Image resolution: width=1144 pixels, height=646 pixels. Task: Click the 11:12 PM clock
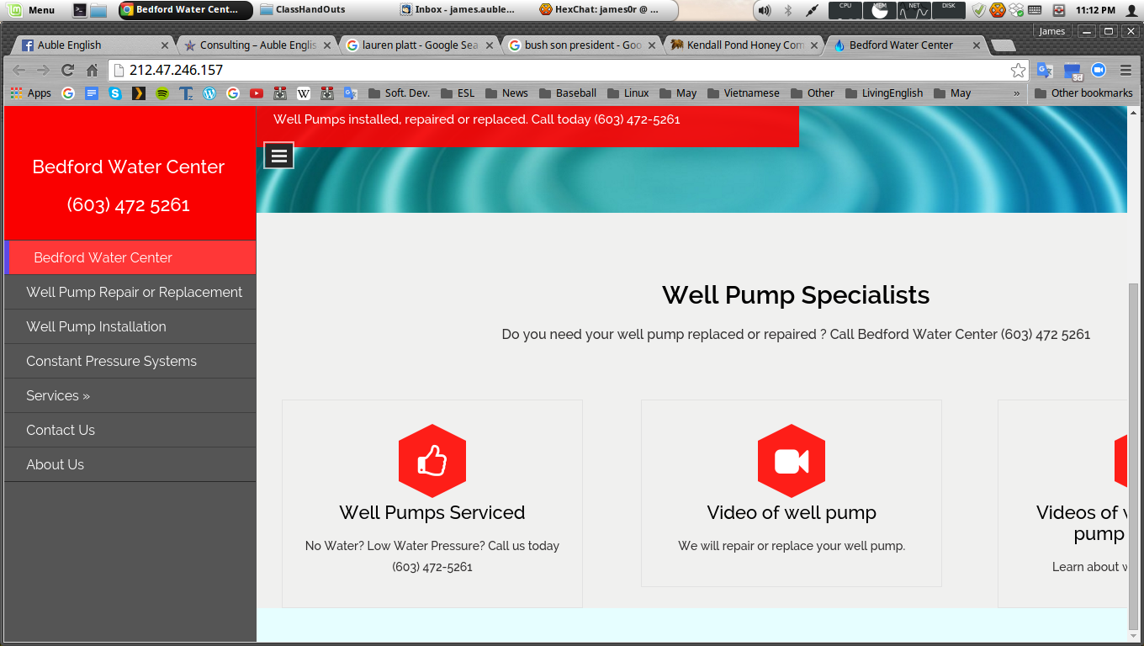(1095, 10)
